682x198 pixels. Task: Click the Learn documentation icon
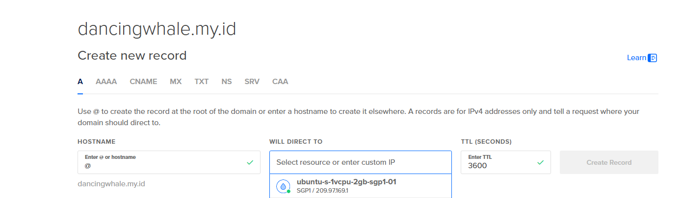pyautogui.click(x=652, y=58)
